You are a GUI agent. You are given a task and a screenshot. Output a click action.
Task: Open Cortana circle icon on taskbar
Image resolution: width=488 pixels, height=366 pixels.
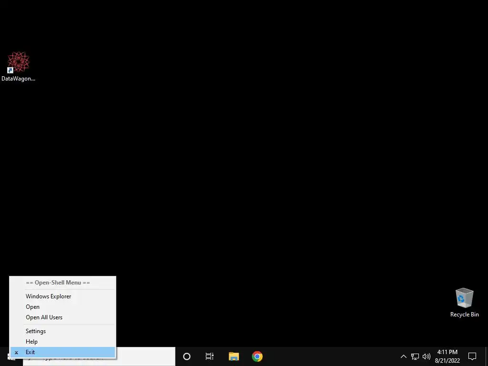187,356
